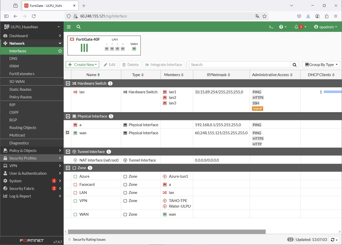Image resolution: width=342 pixels, height=245 pixels.
Task: Collapse the Zone group section
Action: [x=68, y=168]
